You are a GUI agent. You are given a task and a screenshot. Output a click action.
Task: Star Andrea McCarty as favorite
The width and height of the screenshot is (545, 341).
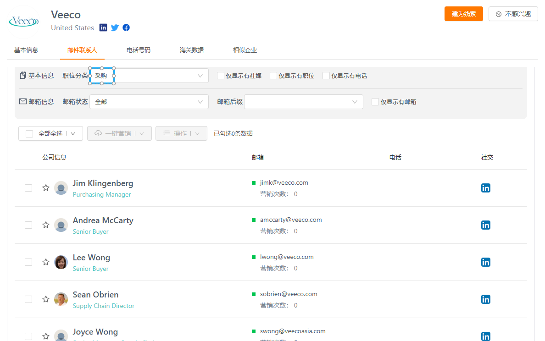click(46, 225)
